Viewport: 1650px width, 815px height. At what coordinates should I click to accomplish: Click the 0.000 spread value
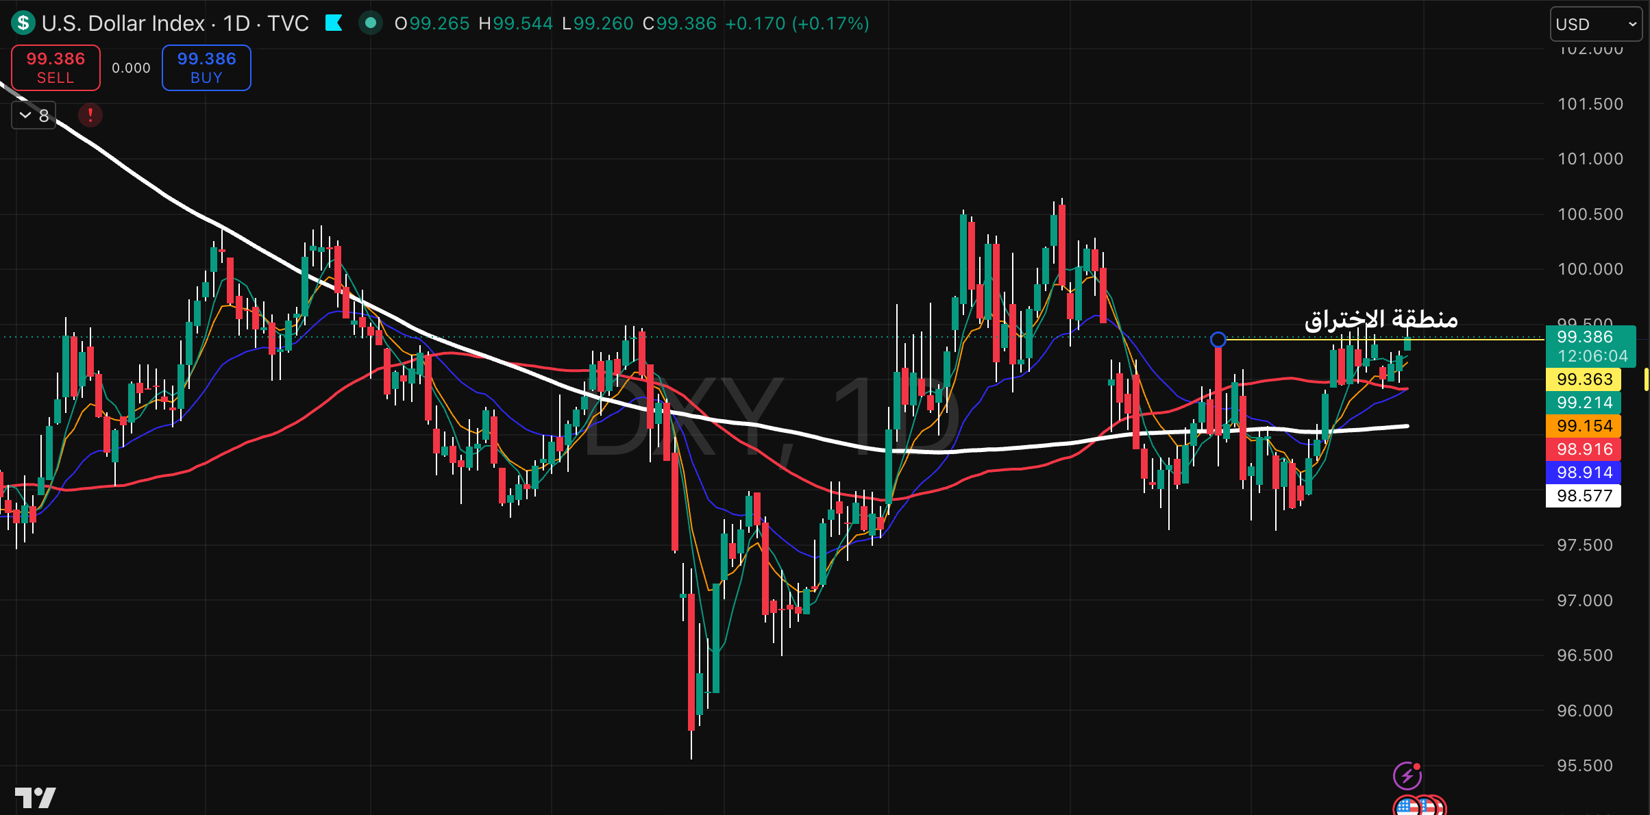point(131,68)
